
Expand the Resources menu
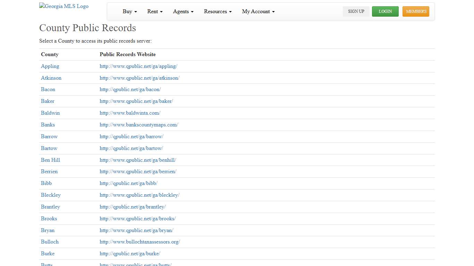click(218, 11)
